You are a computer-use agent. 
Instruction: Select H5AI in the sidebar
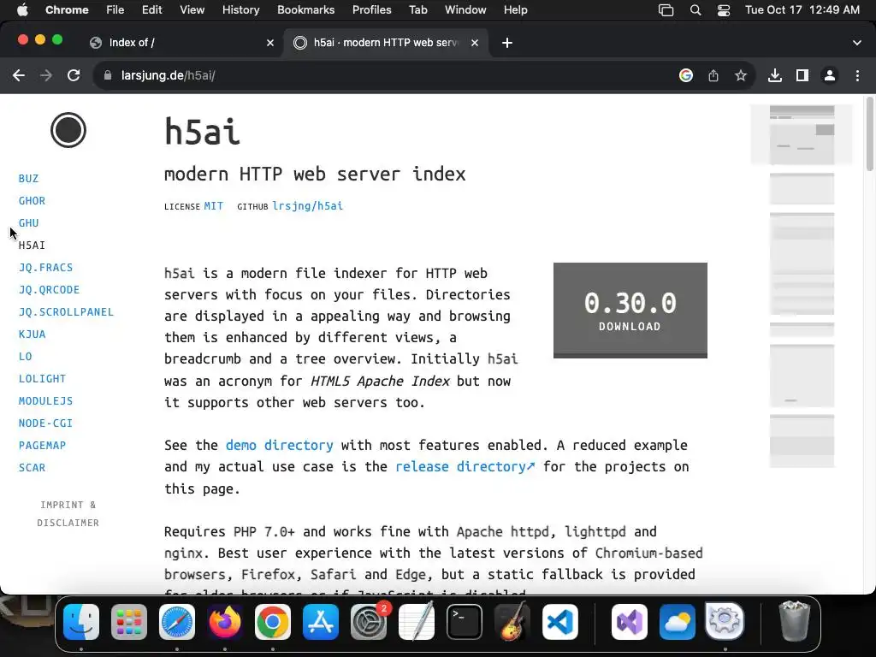click(32, 246)
